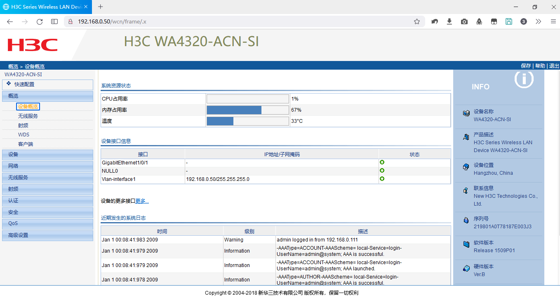The image size is (560, 300).
Task: Click the 软件版本 icon in INFO panel
Action: click(466, 244)
